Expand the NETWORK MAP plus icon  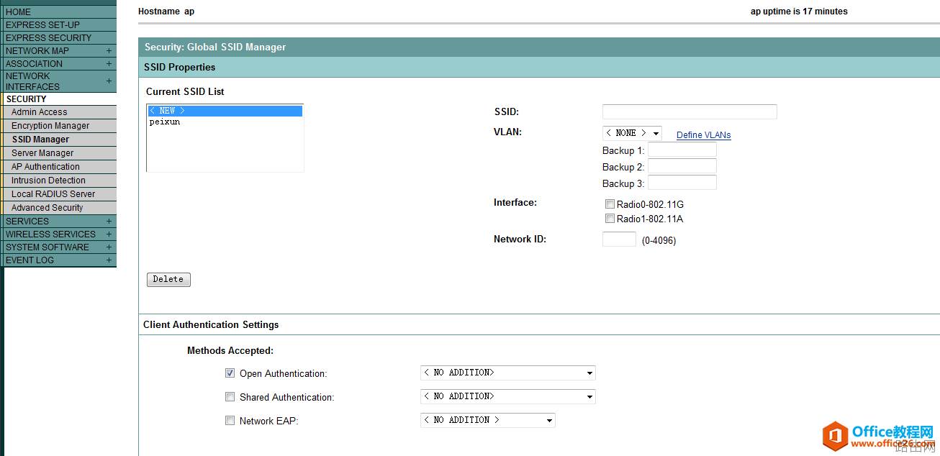[109, 50]
